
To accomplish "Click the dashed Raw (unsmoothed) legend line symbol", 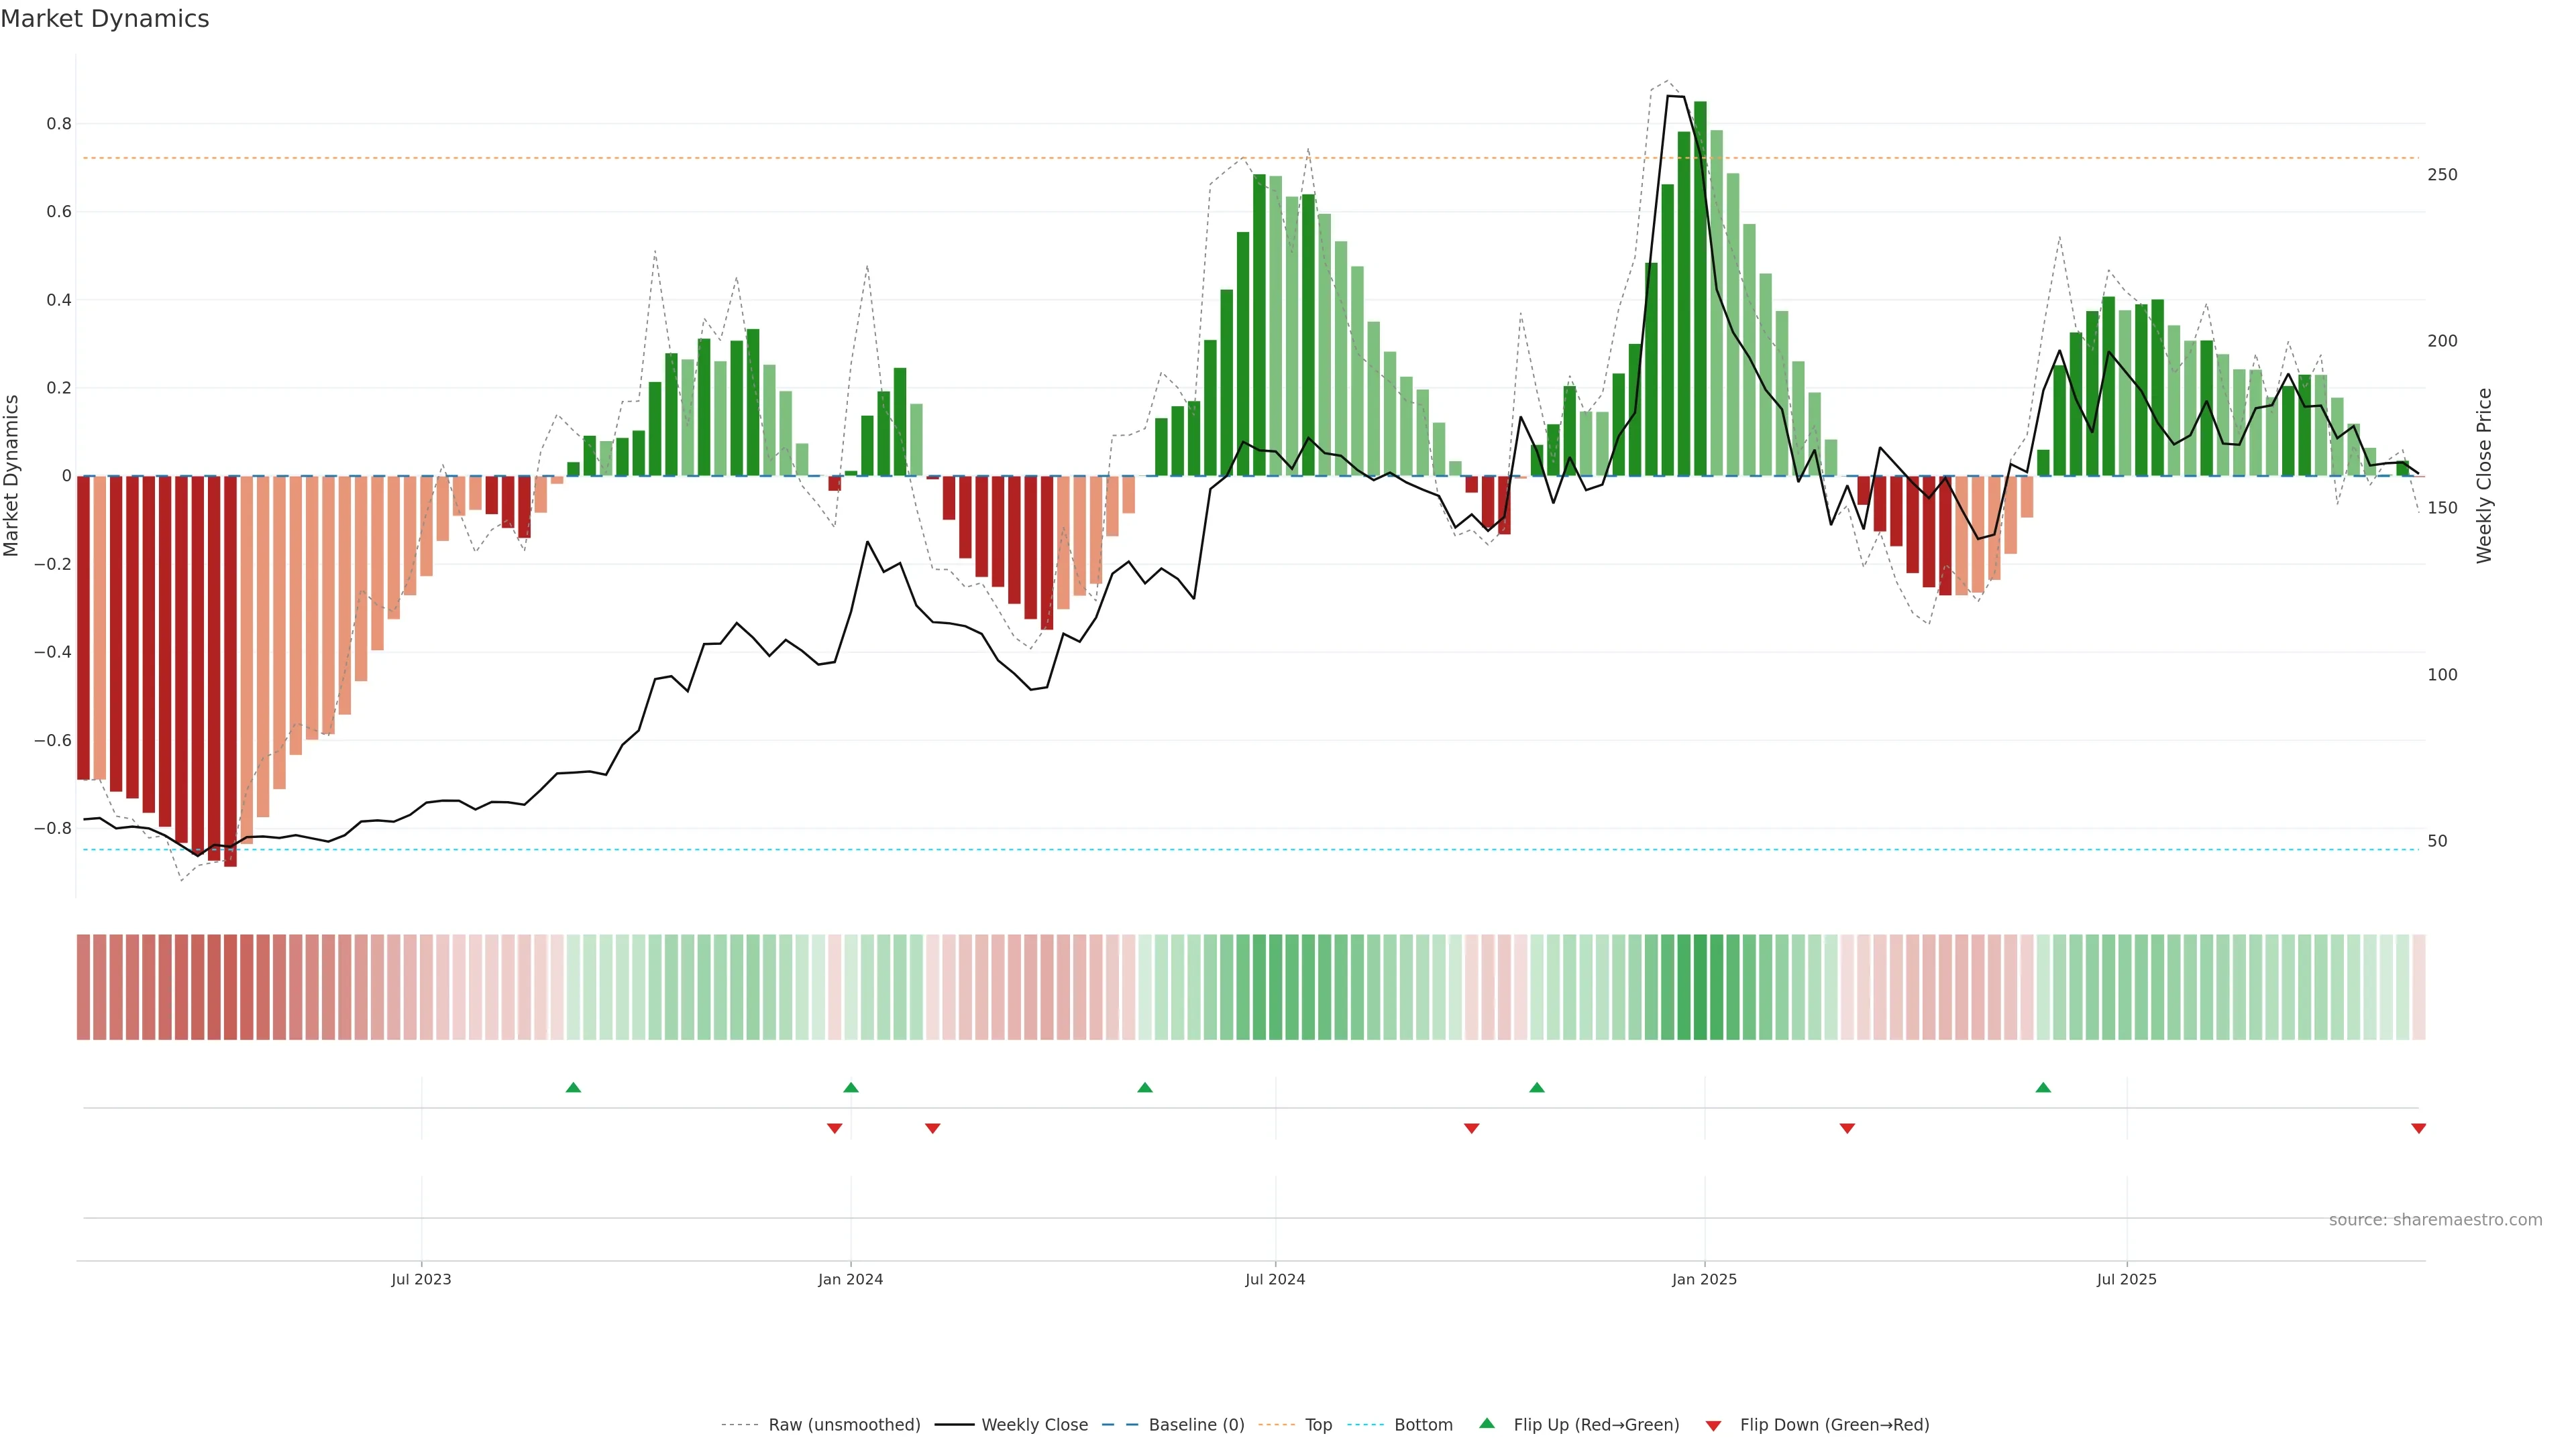I will (739, 1425).
